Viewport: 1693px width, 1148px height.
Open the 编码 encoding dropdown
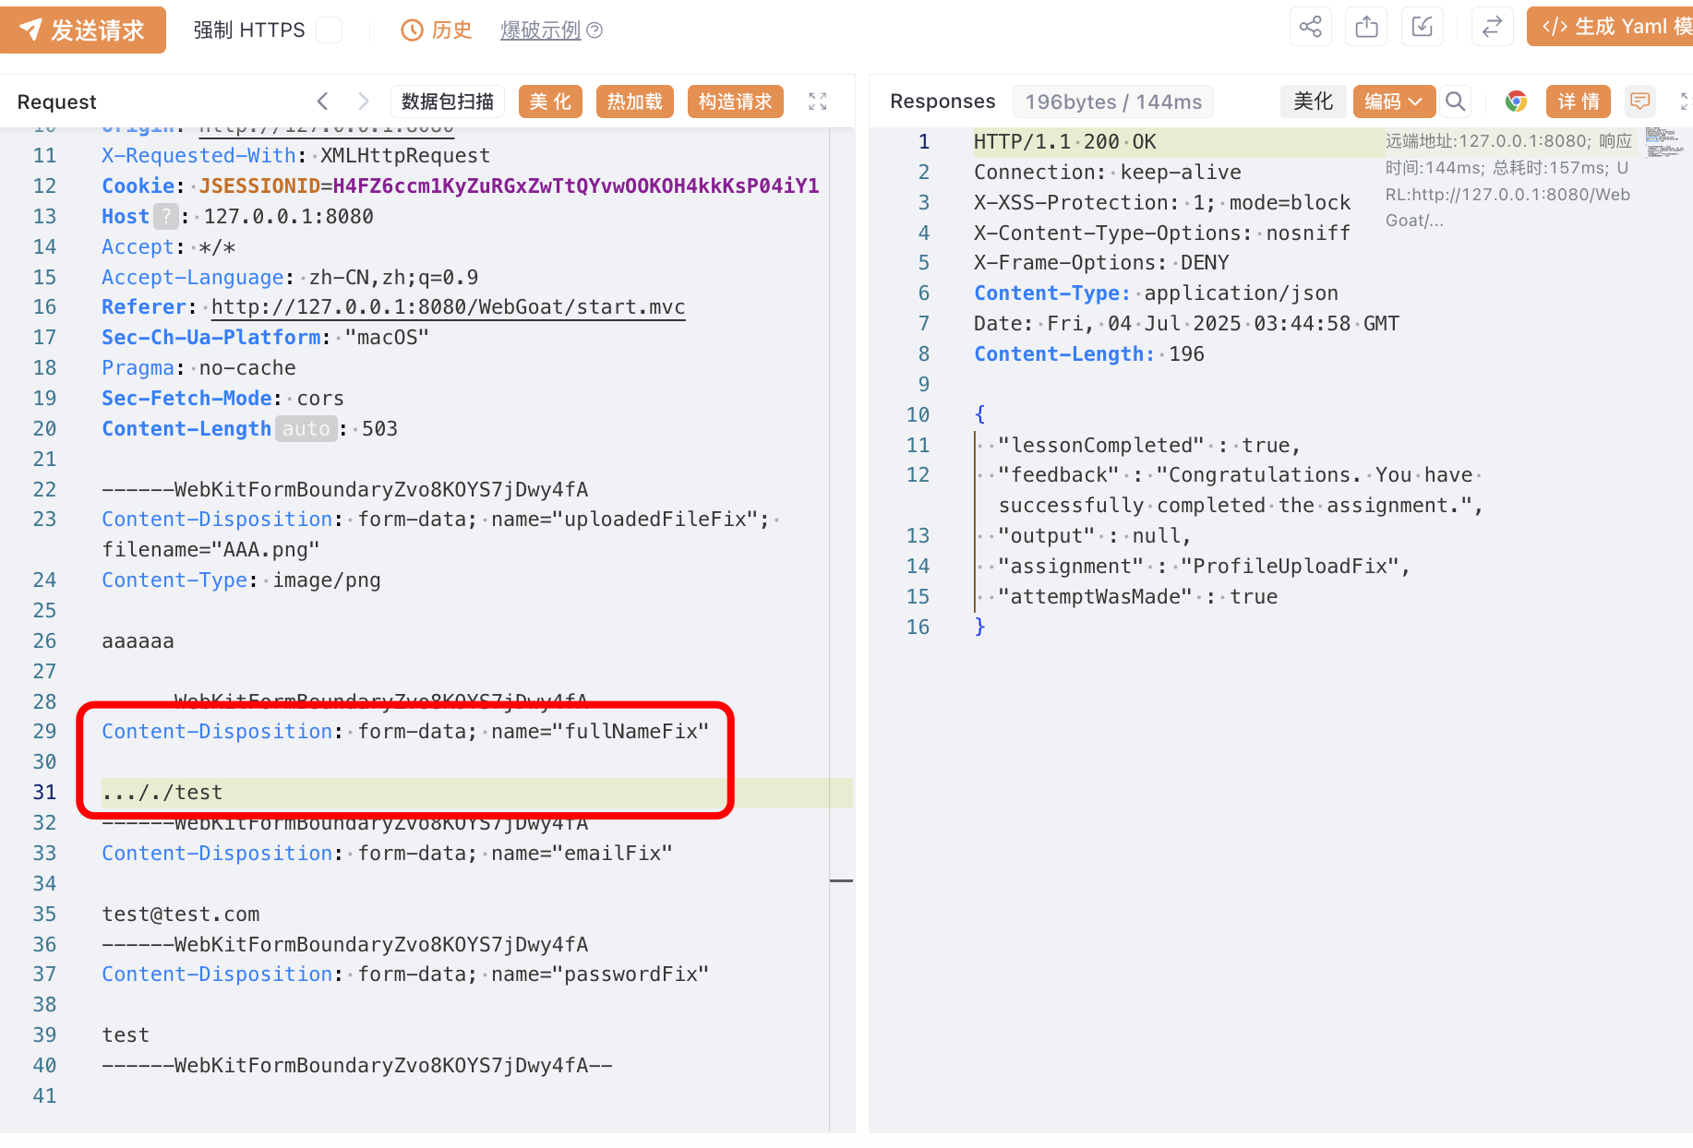1394,102
